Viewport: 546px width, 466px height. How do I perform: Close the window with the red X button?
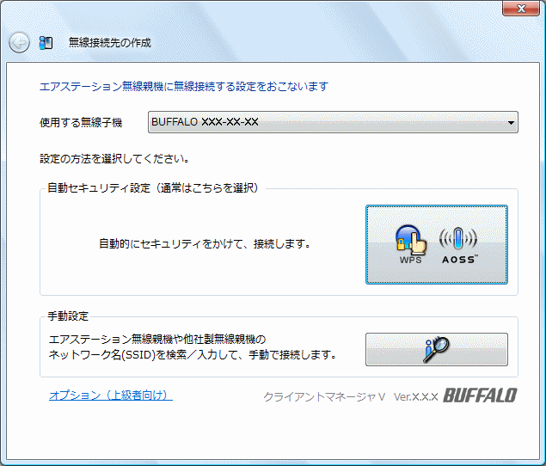(521, 9)
